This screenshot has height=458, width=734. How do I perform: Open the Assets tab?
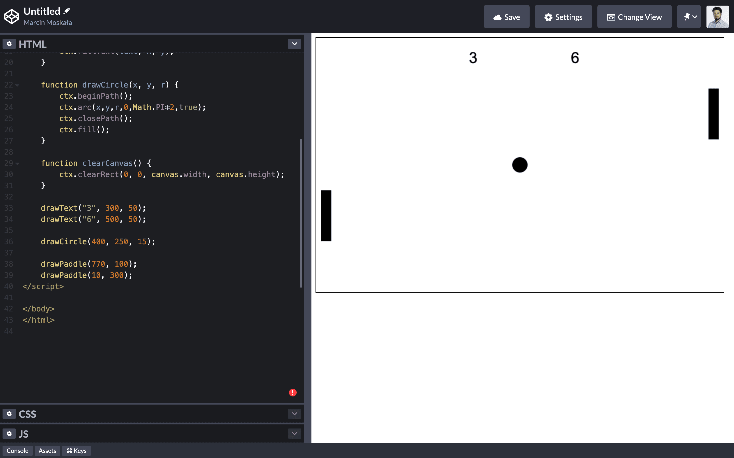(x=47, y=451)
